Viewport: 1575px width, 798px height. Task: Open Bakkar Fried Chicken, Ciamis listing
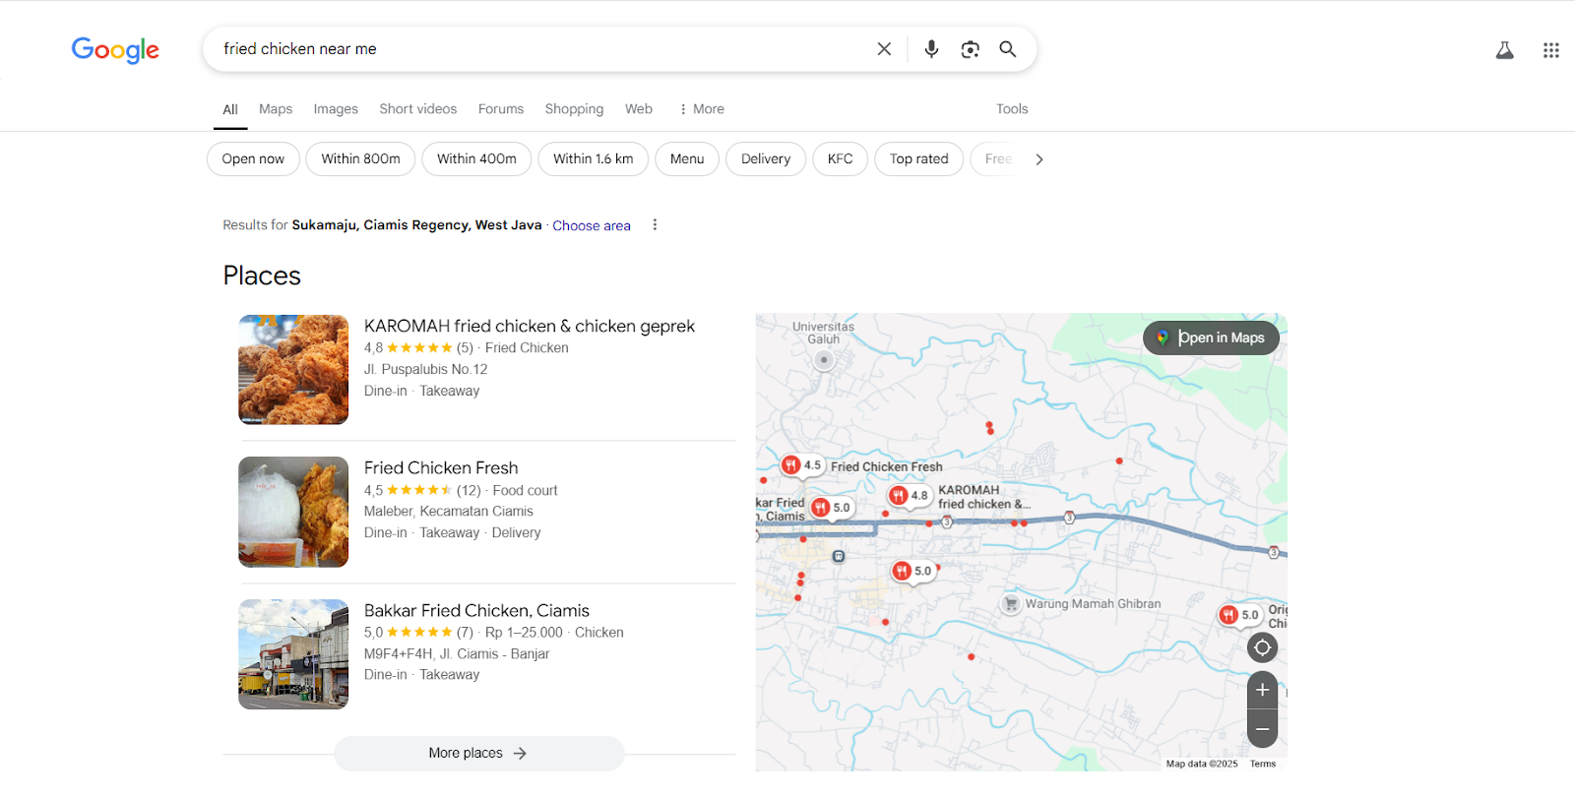coord(476,611)
